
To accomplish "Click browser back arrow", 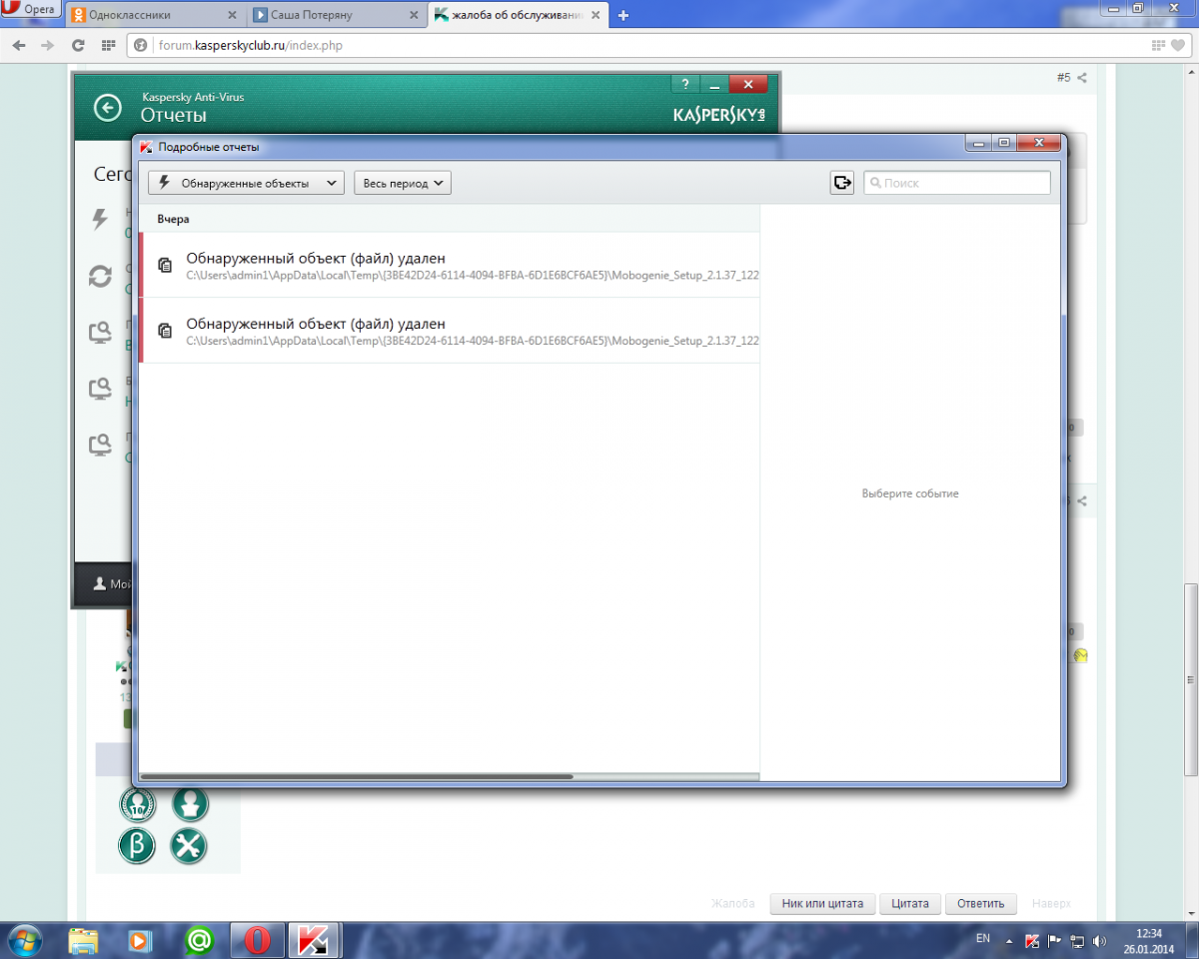I will (19, 45).
